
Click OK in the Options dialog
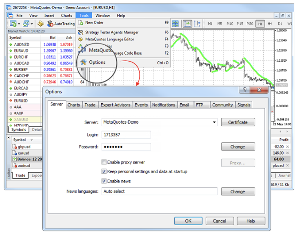188,221
